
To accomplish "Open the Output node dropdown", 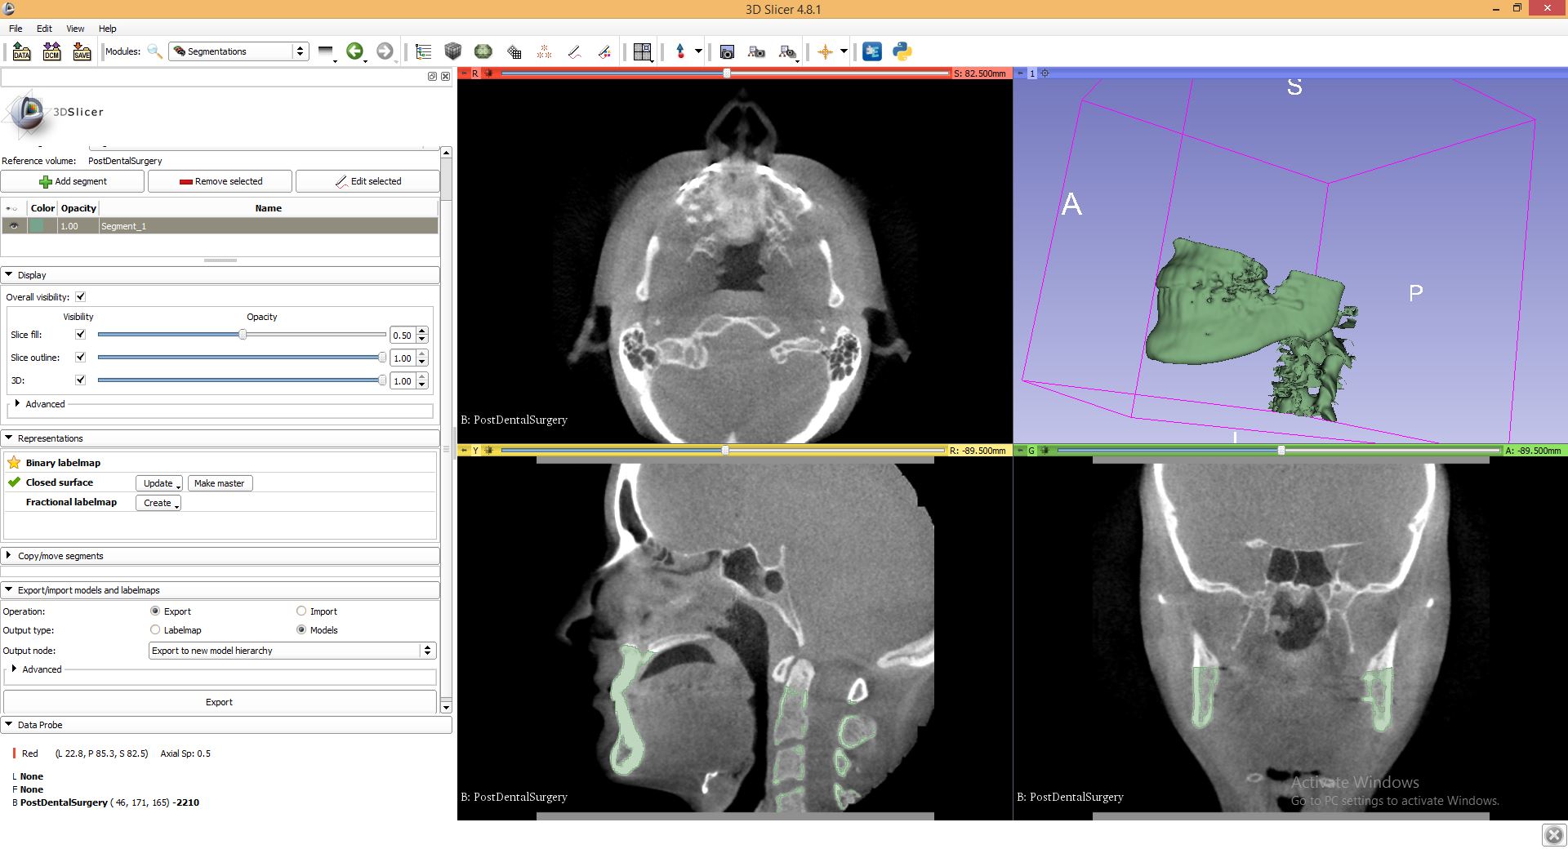I will 292,651.
